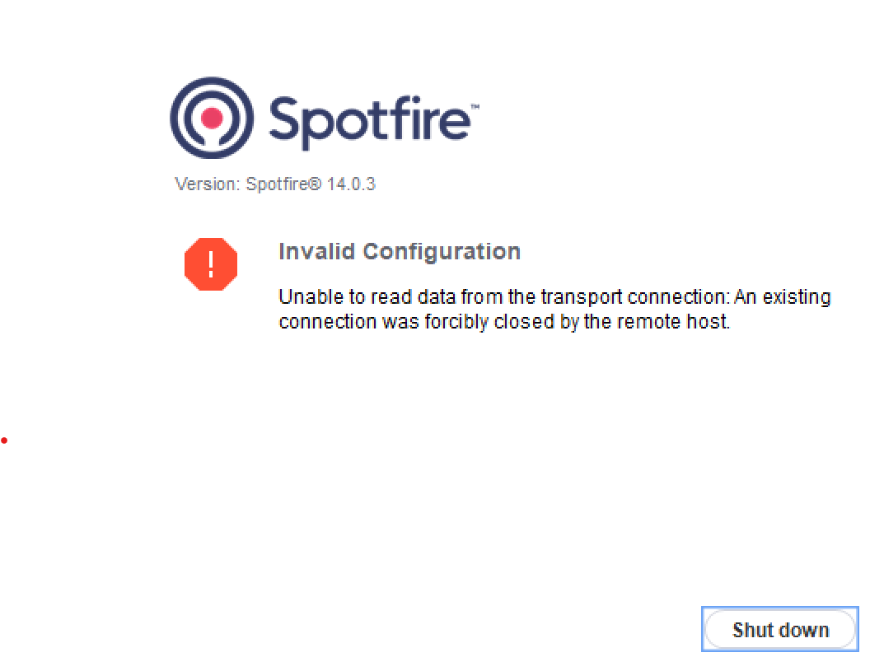870x657 pixels.
Task: Click the version text Spotfire 14.0.3
Action: point(276,184)
